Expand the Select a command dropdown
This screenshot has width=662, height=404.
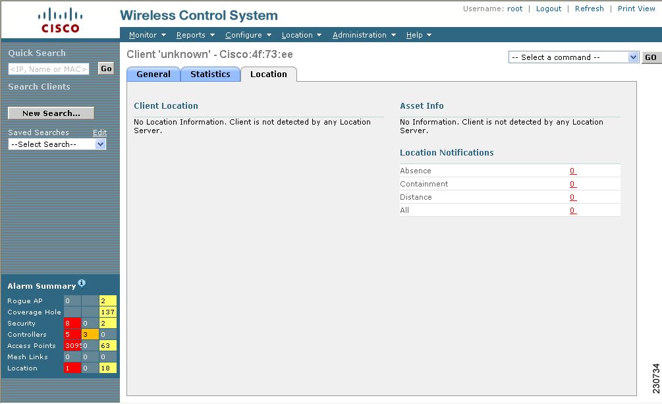(x=573, y=57)
